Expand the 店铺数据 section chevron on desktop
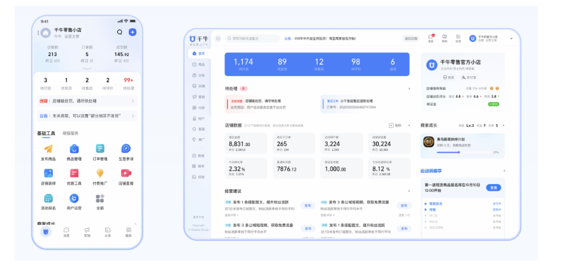The width and height of the screenshot is (561, 267). (x=409, y=126)
